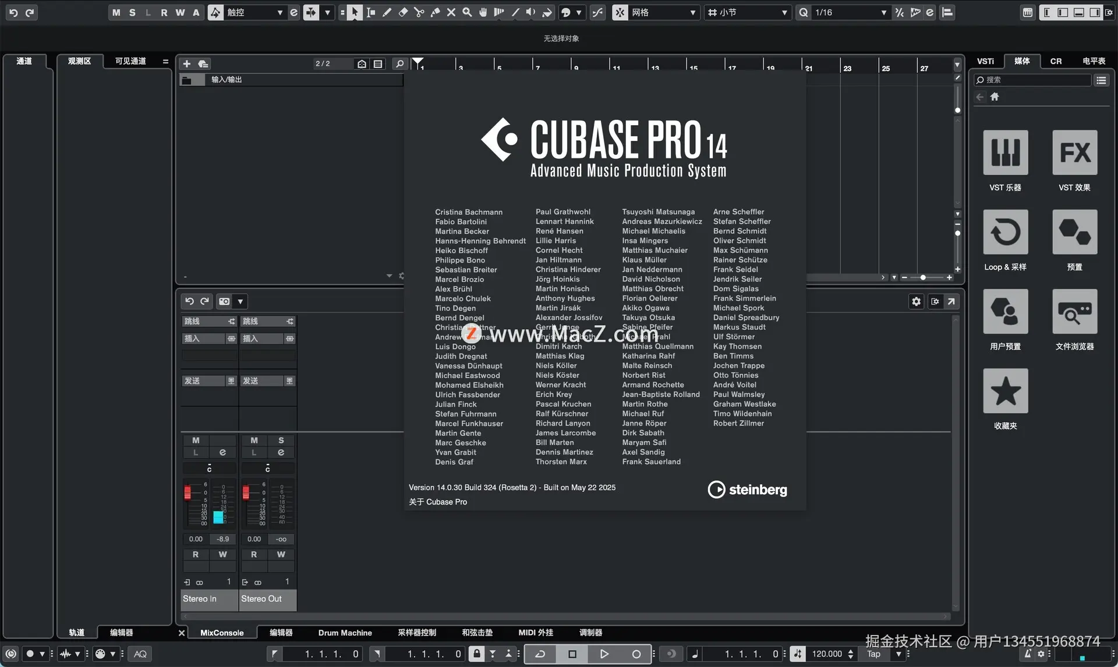Open VST 乐器 media tile
Screen dimensions: 1118x667
pyautogui.click(x=1005, y=152)
